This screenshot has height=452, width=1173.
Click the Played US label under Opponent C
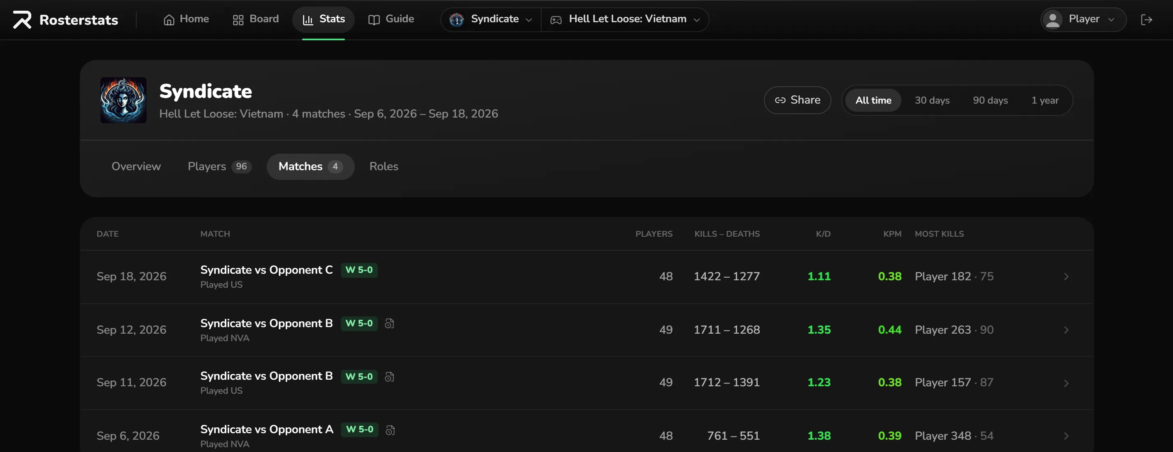(x=221, y=285)
